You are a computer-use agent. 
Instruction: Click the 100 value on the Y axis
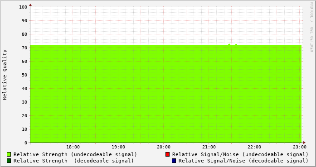point(23,7)
